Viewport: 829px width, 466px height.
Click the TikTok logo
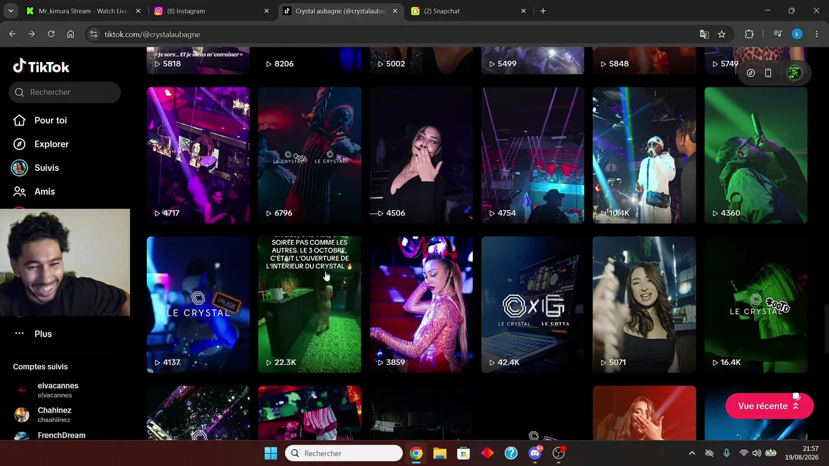41,66
